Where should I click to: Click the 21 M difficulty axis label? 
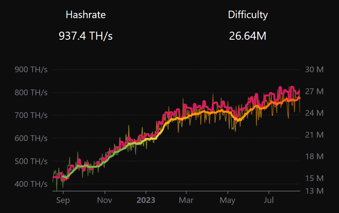pyautogui.click(x=314, y=135)
